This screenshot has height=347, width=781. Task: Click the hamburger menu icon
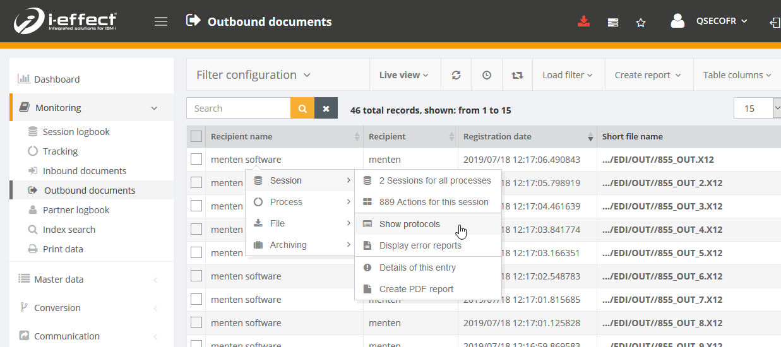(161, 21)
